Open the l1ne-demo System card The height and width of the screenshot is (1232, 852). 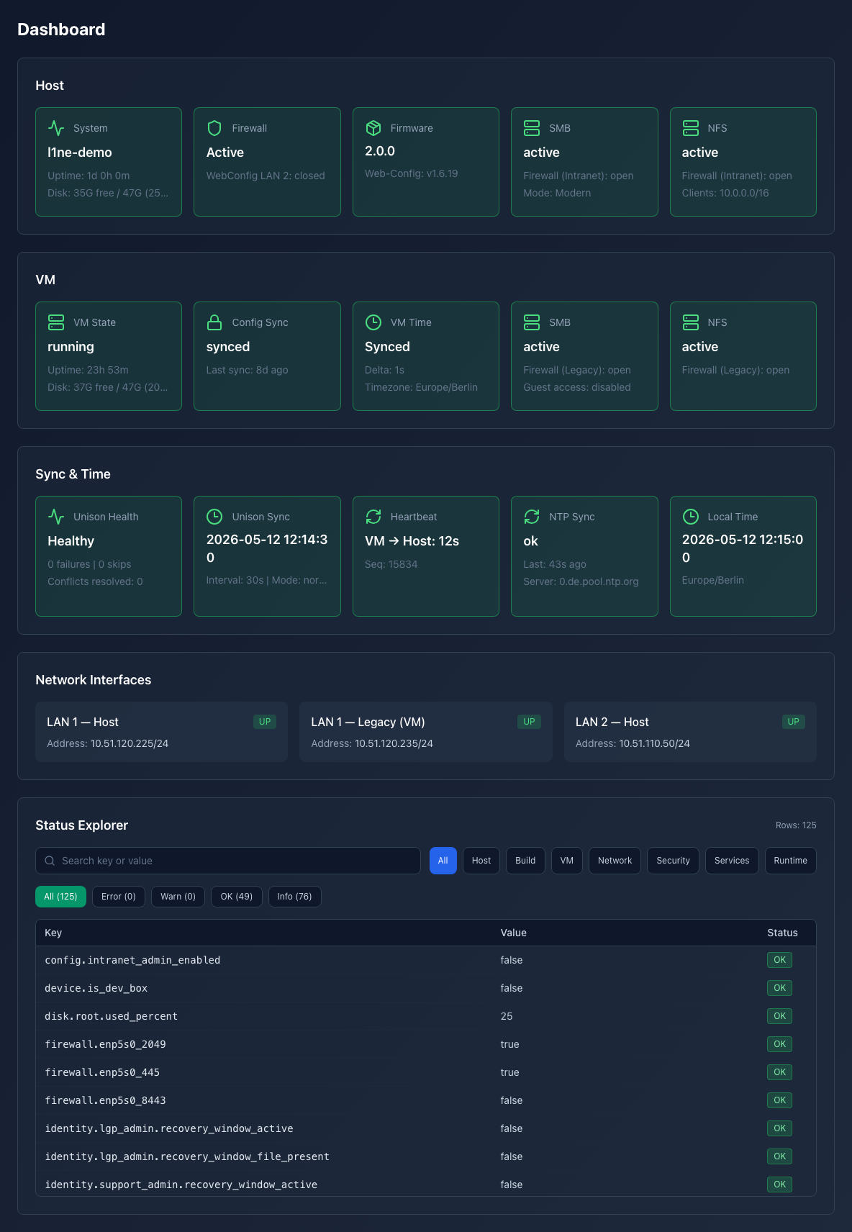coord(109,162)
